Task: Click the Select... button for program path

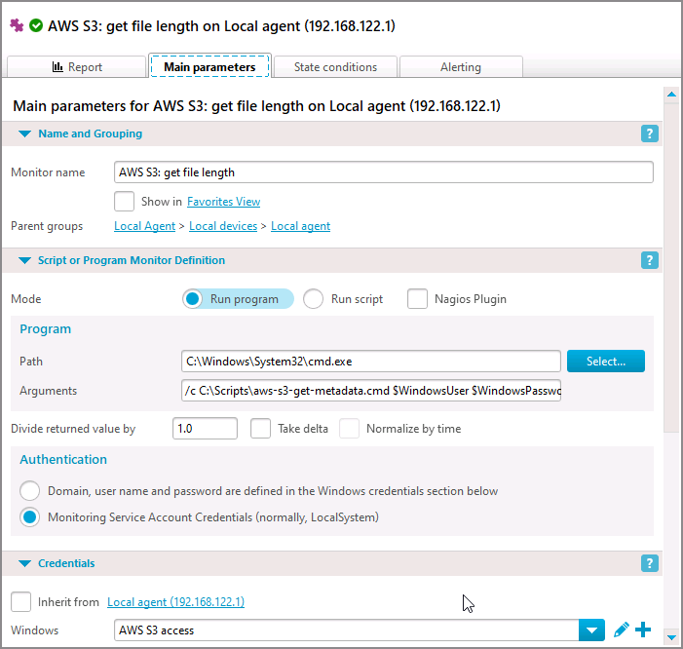Action: (605, 361)
